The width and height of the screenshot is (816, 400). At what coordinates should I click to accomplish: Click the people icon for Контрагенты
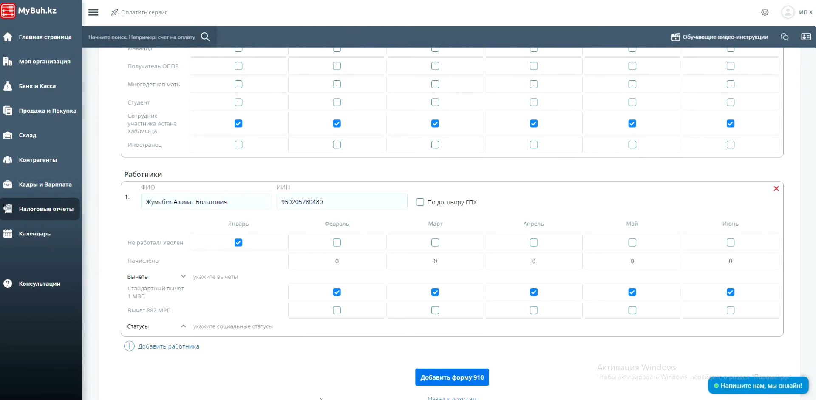[x=8, y=160]
